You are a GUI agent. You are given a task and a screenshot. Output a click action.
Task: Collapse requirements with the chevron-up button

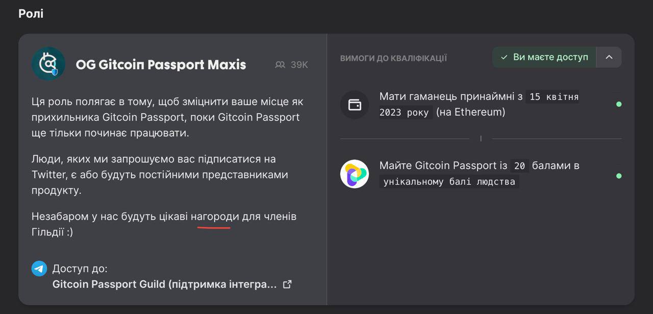click(x=609, y=57)
